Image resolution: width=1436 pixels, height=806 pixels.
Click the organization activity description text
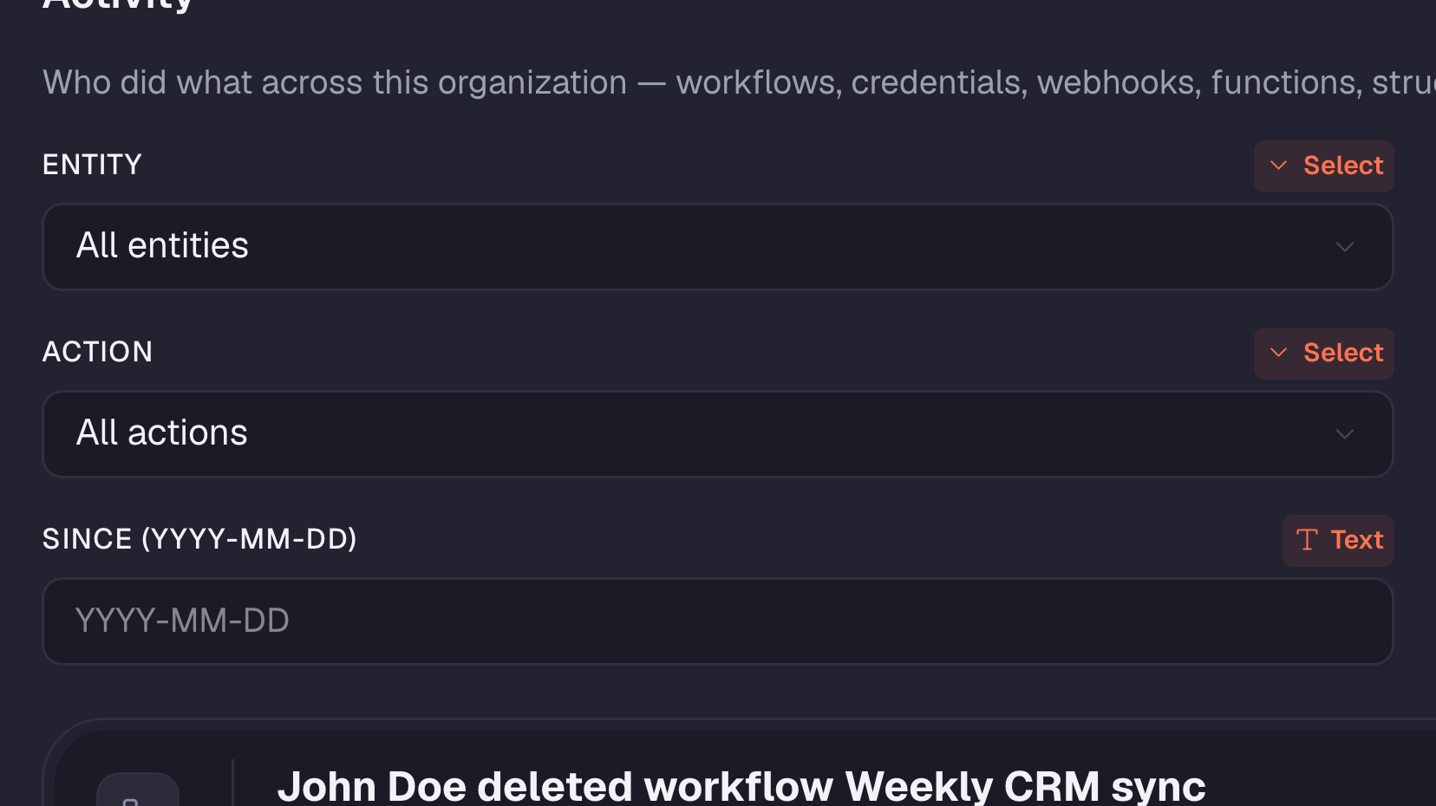[x=739, y=82]
